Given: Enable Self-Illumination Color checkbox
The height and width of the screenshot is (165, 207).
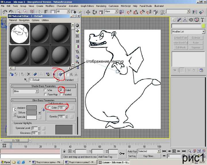Looking at the screenshot, I should (49, 107).
